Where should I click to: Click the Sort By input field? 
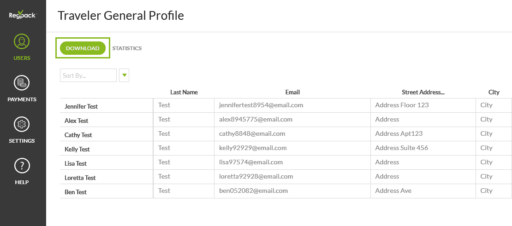point(88,75)
